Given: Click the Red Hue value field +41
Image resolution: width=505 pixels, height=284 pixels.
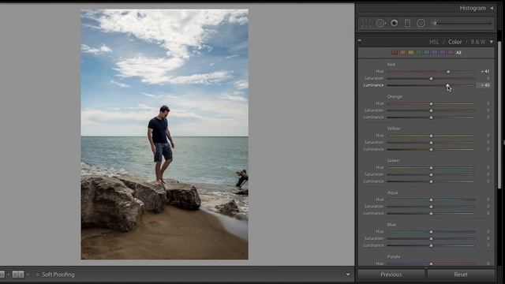Looking at the screenshot, I should point(485,72).
